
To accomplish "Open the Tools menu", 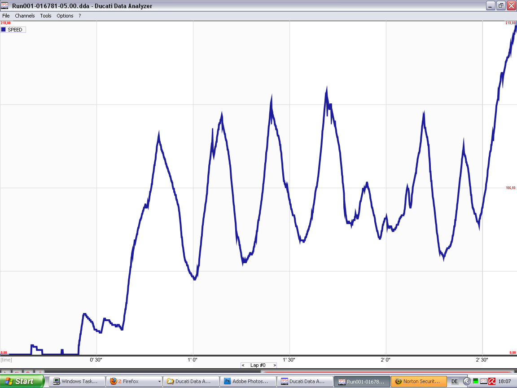I will pyautogui.click(x=45, y=16).
